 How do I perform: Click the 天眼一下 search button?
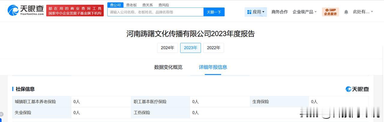tap(214, 12)
